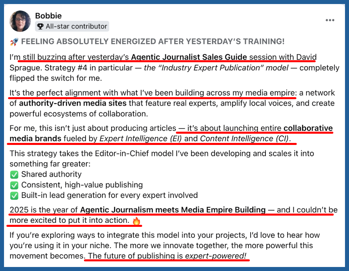The height and width of the screenshot is (271, 349).
Task: Click checkmark beside Consistent, high-value publishing
Action: point(14,185)
